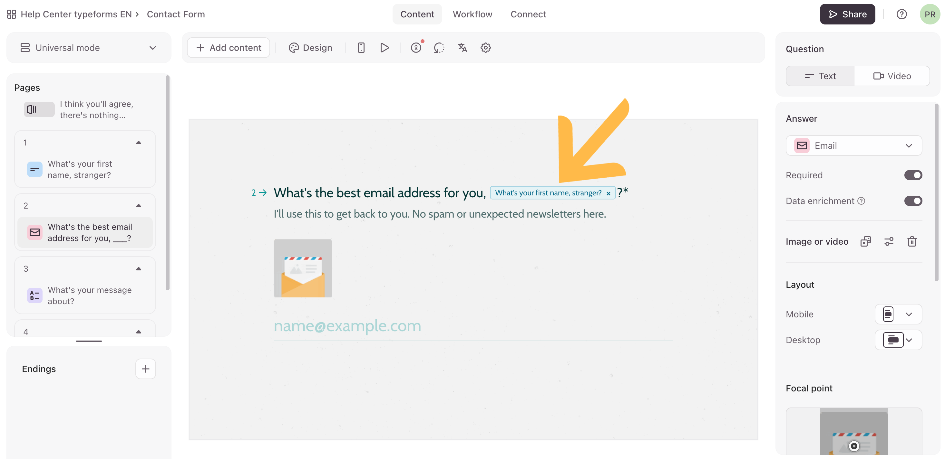The height and width of the screenshot is (459, 945).
Task: Open the Desktop layout dropdown
Action: [898, 340]
